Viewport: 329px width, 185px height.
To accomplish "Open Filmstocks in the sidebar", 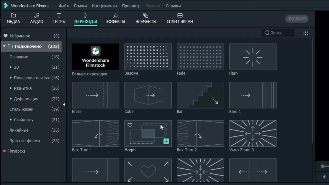I will (16, 151).
